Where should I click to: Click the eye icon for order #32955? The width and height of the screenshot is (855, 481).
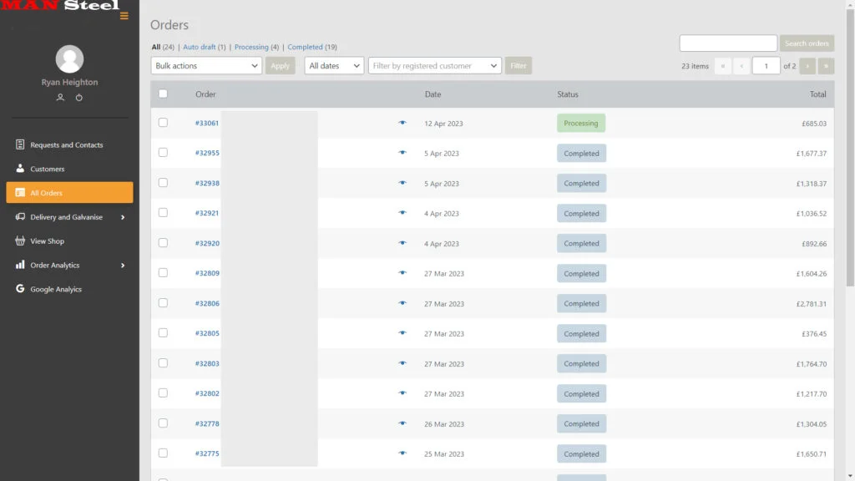pos(402,153)
